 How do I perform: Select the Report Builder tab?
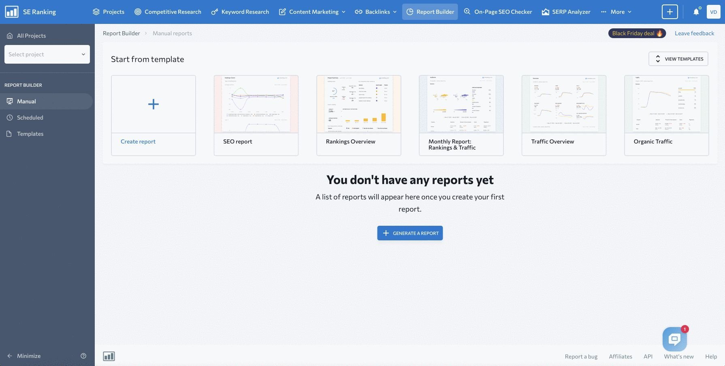[x=430, y=12]
